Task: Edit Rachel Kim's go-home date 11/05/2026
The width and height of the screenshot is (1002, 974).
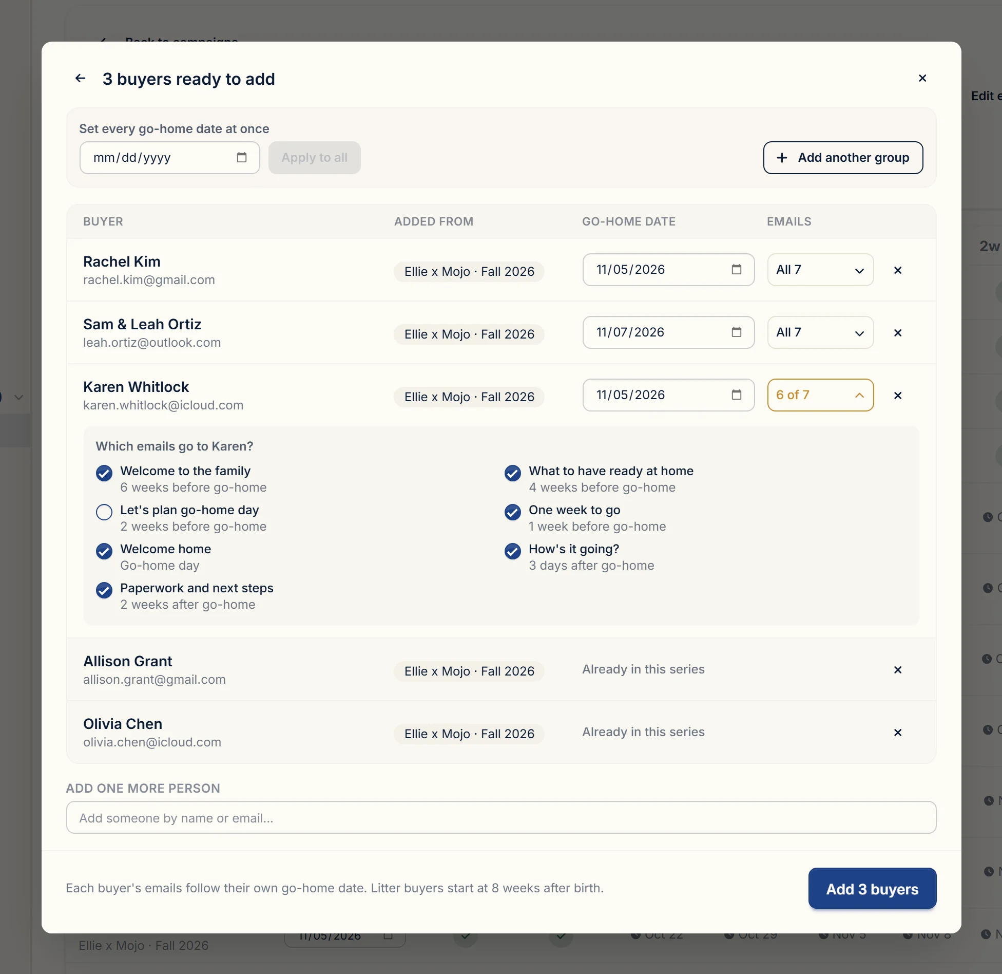Action: coord(668,270)
